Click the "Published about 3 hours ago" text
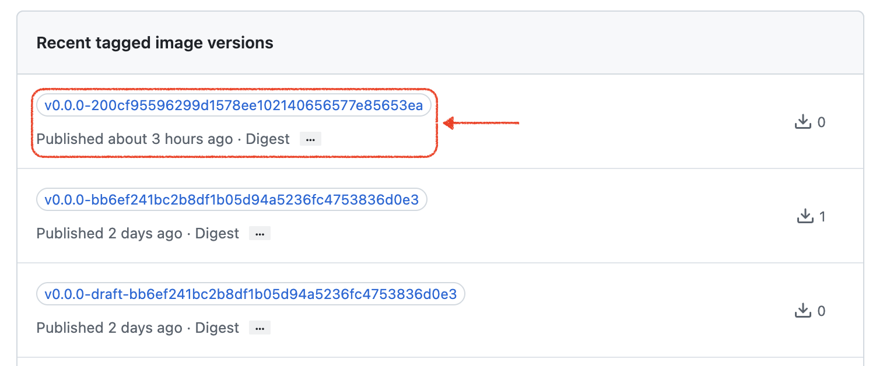 (x=134, y=139)
